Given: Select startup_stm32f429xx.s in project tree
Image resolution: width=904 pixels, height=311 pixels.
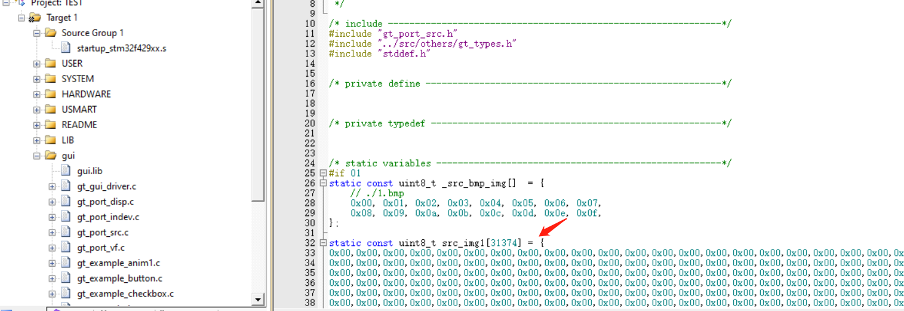Looking at the screenshot, I should (x=122, y=48).
